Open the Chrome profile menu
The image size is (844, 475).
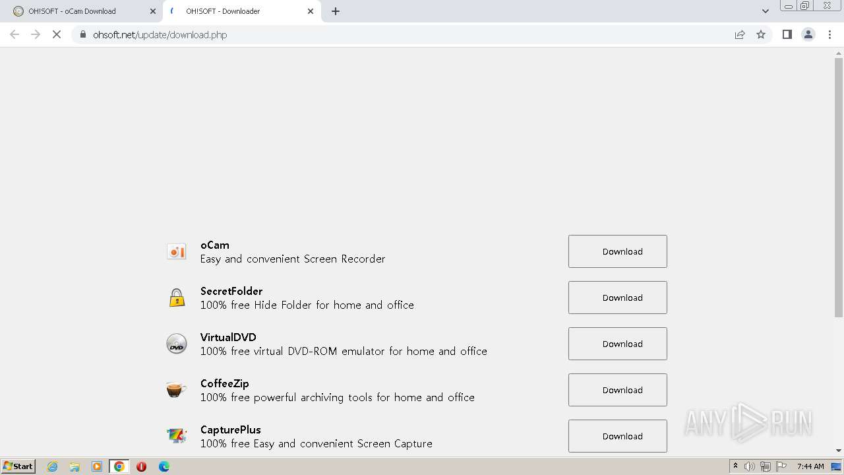808,34
